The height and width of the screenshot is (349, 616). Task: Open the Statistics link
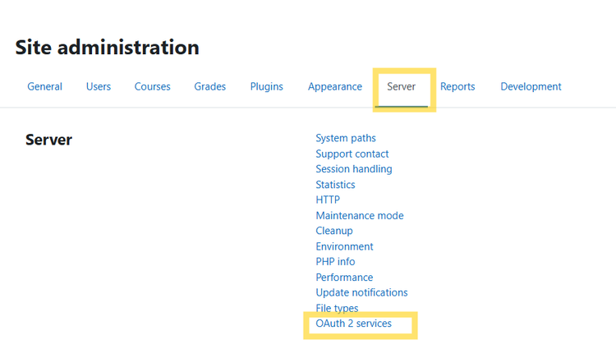(x=335, y=185)
